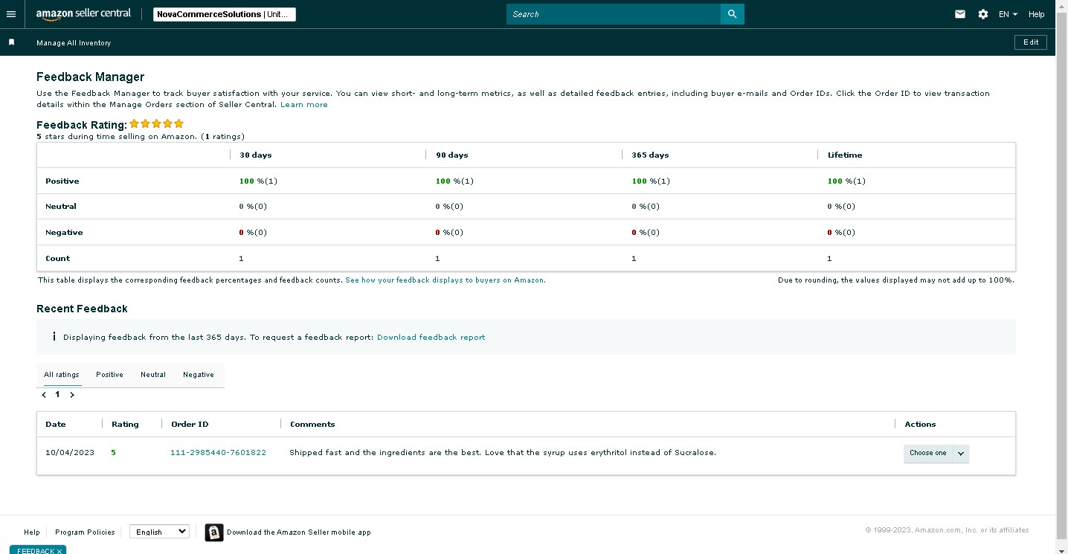Click the bookmark icon in favorites bar
Viewport: 1068px width, 554px height.
coord(11,42)
